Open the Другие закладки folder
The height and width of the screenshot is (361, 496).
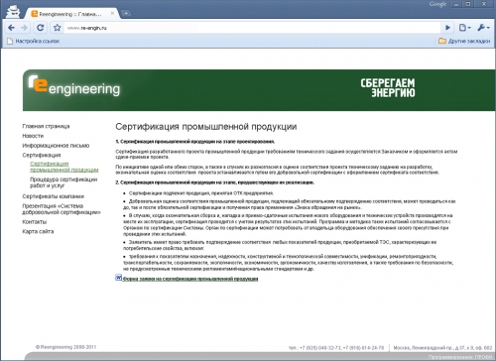tap(464, 41)
